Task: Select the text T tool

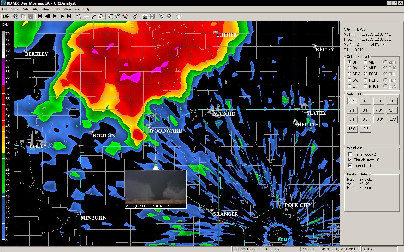Action: click(x=179, y=16)
